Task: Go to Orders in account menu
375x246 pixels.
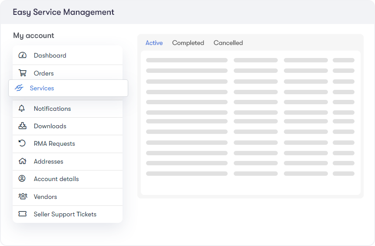Action: tap(68, 73)
